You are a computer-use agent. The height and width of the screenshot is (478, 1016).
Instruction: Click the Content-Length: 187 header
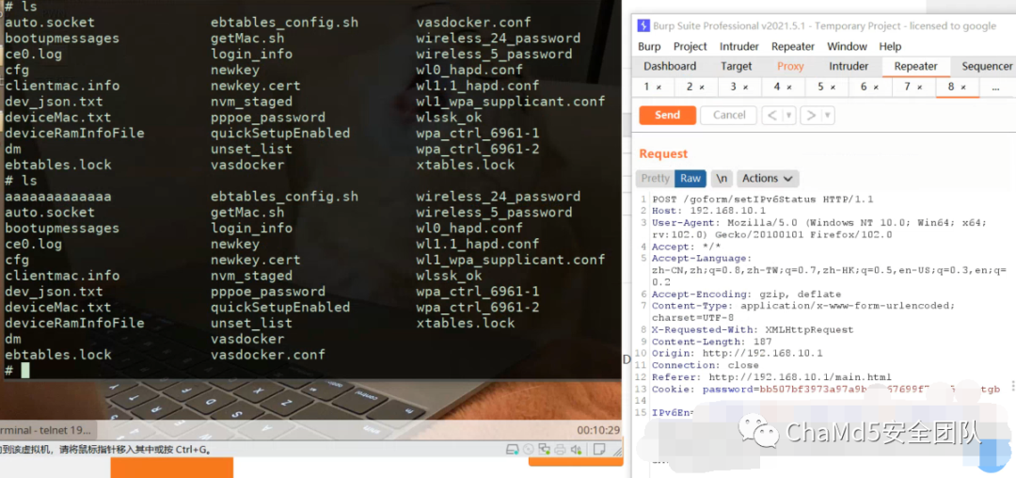click(x=711, y=342)
